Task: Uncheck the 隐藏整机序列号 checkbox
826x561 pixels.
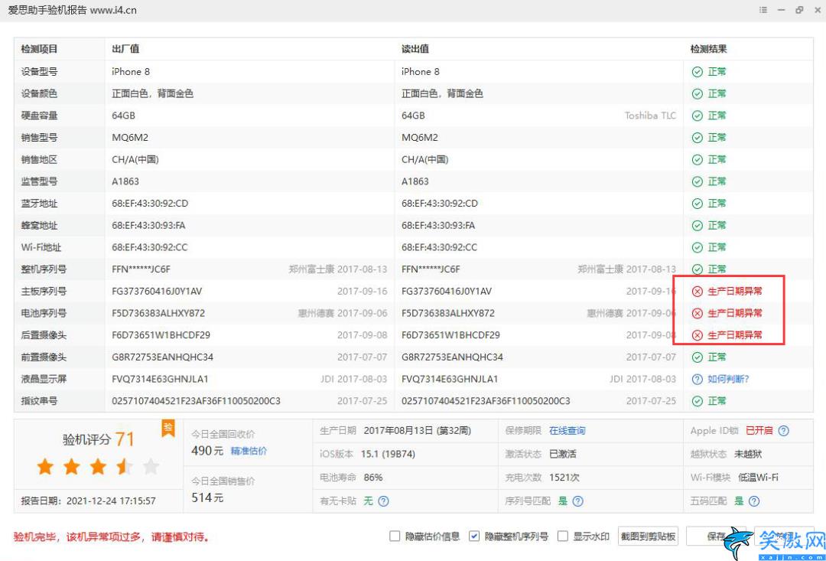Action: (x=474, y=537)
